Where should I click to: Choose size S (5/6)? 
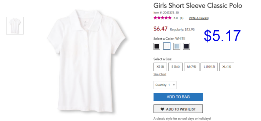coord(175,67)
